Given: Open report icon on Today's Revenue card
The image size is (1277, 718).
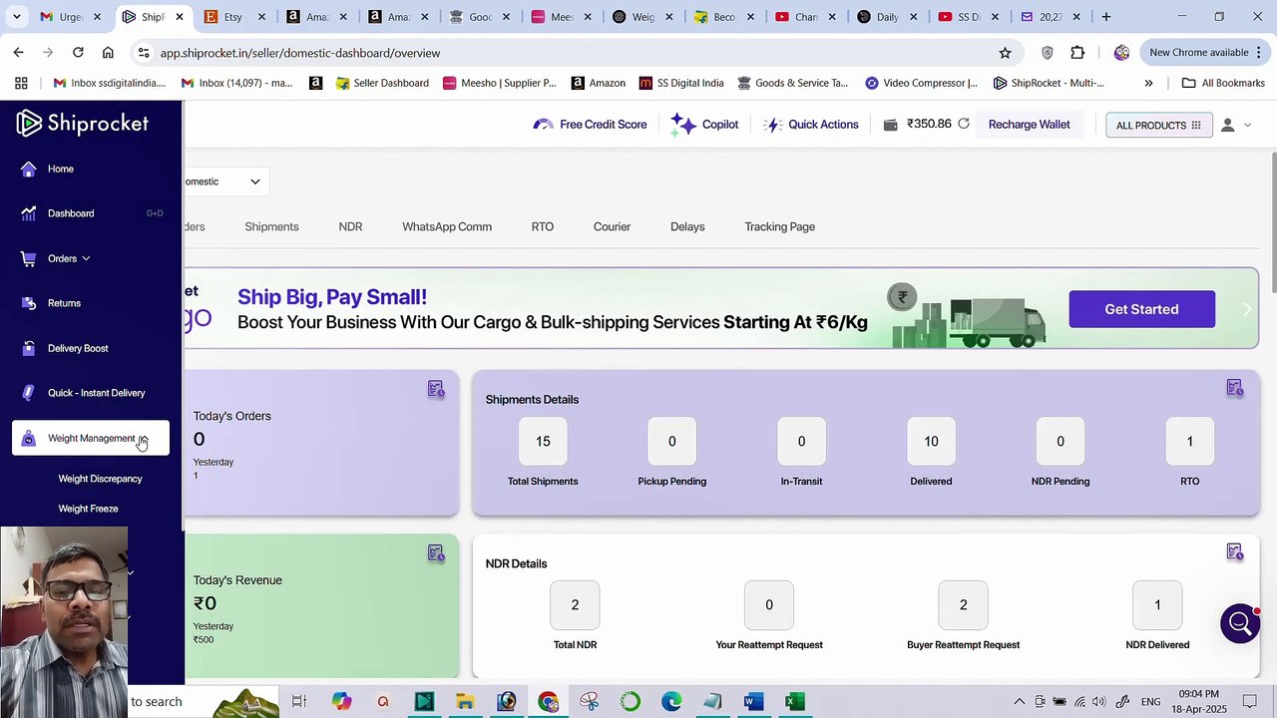Looking at the screenshot, I should (436, 553).
